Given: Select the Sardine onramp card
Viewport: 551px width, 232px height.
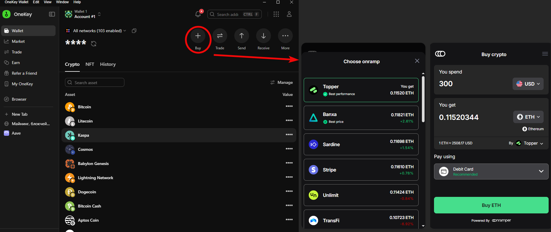Looking at the screenshot, I should [361, 144].
